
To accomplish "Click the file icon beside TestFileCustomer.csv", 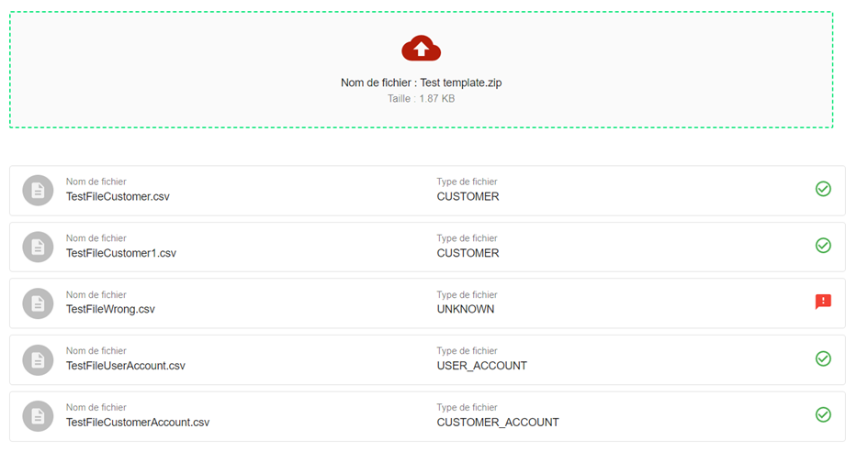I will tap(38, 190).
